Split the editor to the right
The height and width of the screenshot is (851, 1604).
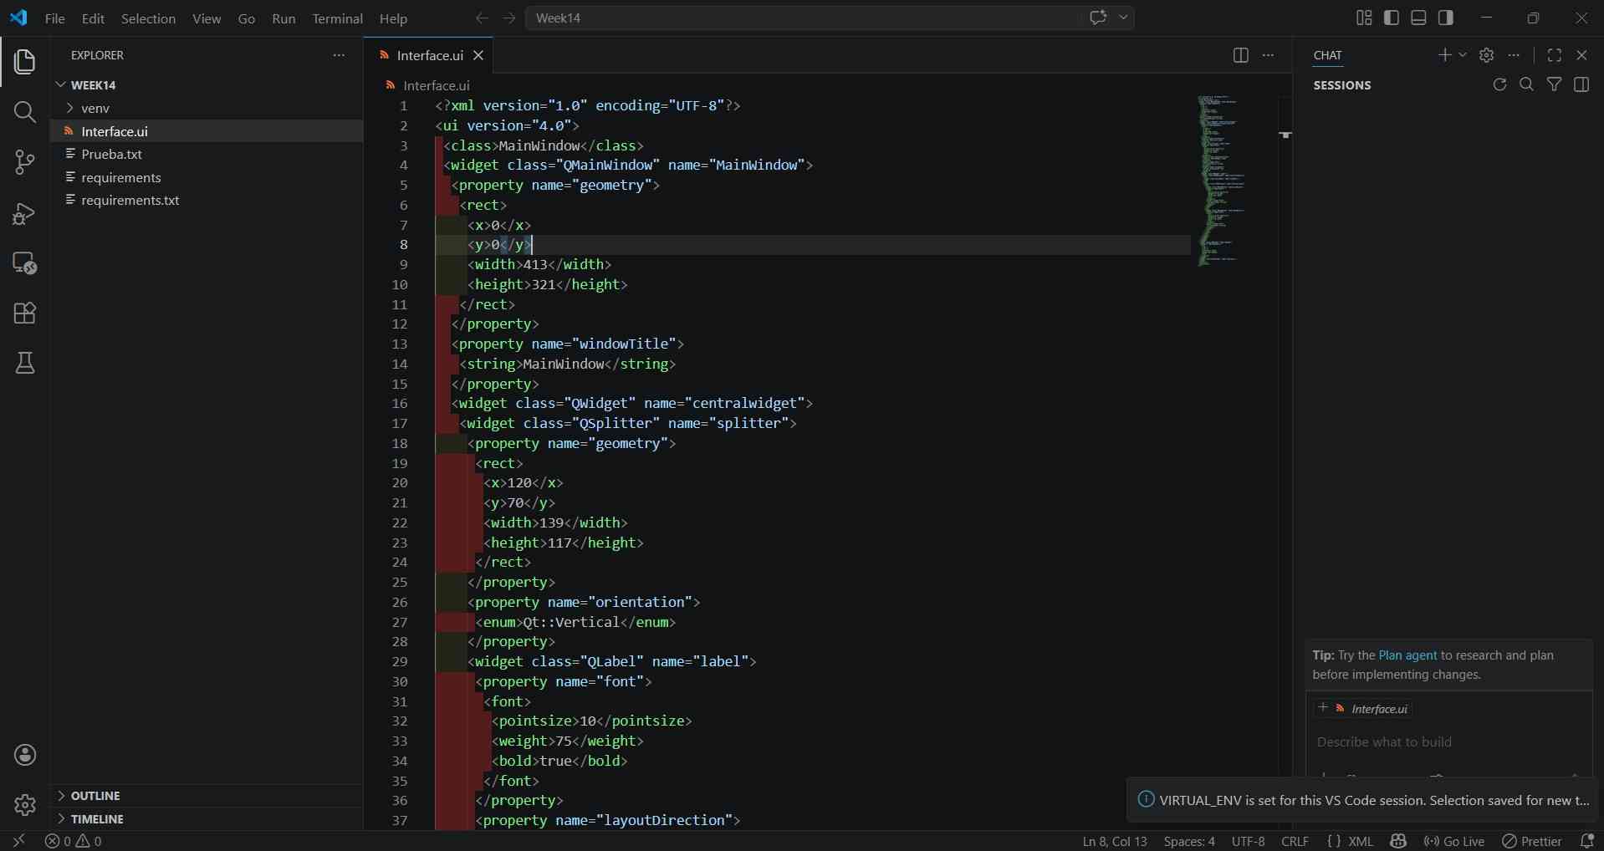point(1241,55)
